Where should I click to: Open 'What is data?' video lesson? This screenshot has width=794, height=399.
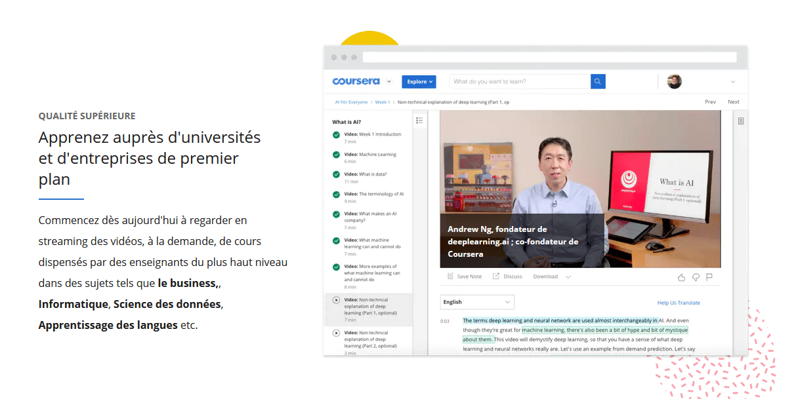click(x=366, y=174)
